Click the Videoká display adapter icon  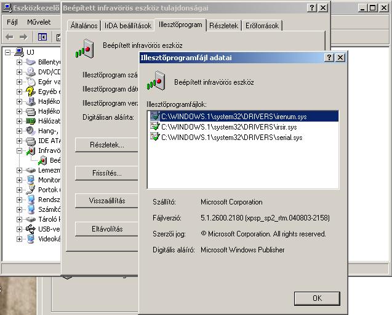(31, 239)
